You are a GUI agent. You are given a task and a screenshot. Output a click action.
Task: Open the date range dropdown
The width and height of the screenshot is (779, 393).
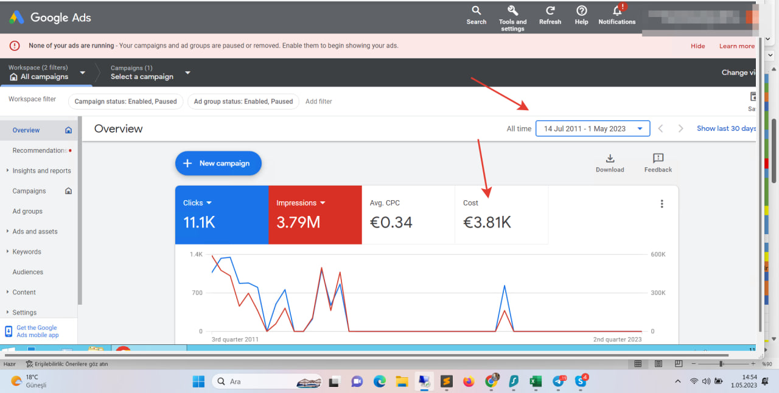pos(593,128)
